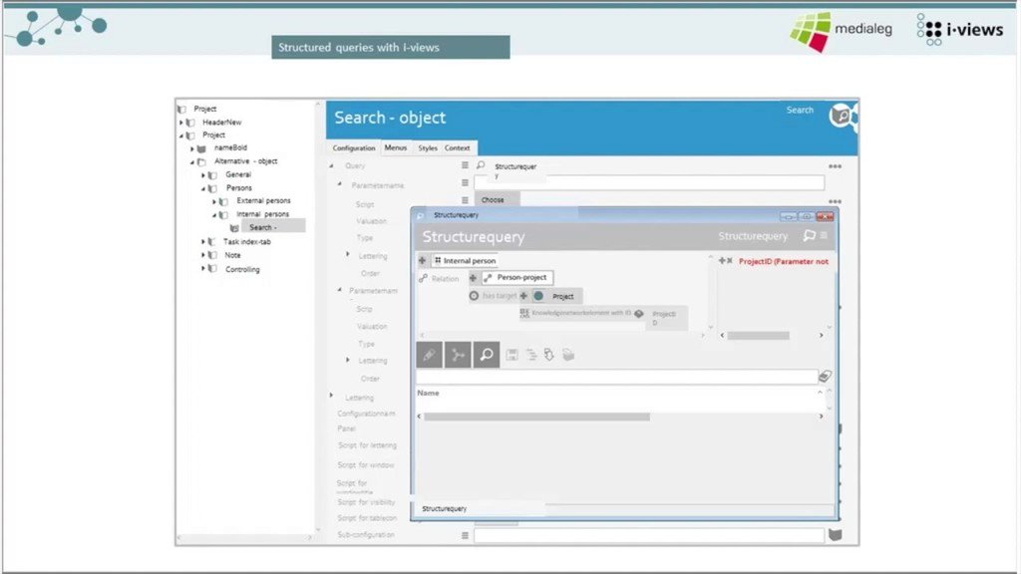The width and height of the screenshot is (1021, 574).
Task: Expand the Controlling tree node
Action: 203,269
